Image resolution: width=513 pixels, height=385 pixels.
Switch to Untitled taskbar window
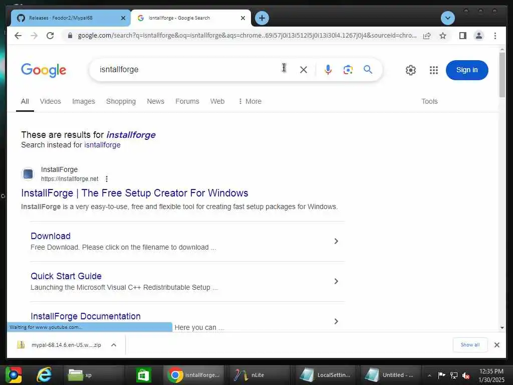point(390,375)
